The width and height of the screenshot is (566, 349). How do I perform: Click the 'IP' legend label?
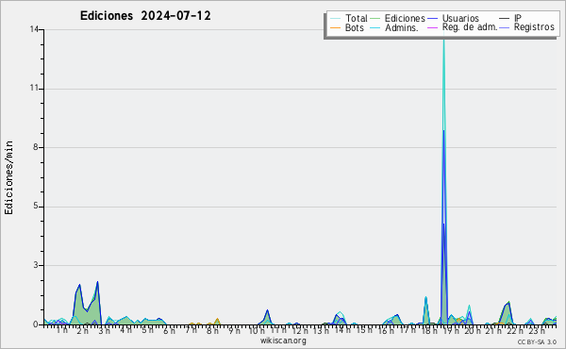(x=518, y=18)
